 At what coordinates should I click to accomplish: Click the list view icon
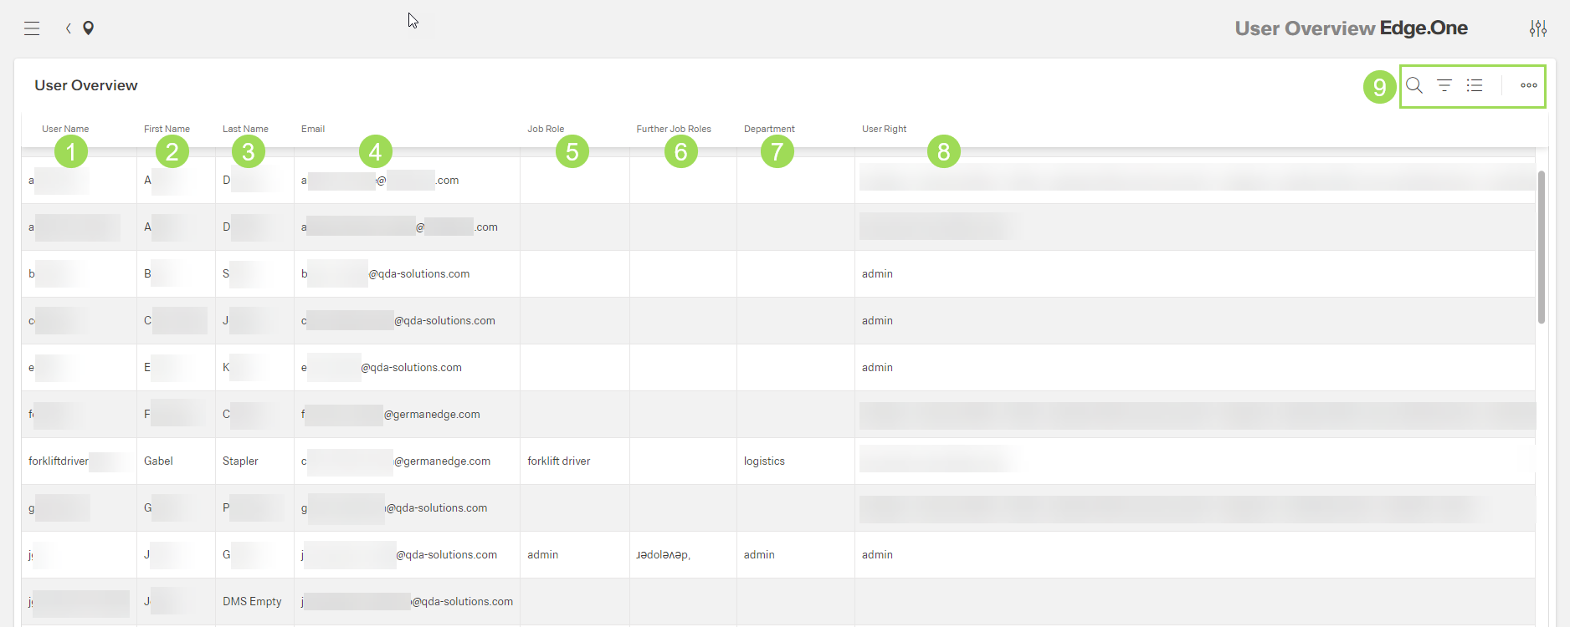point(1475,85)
